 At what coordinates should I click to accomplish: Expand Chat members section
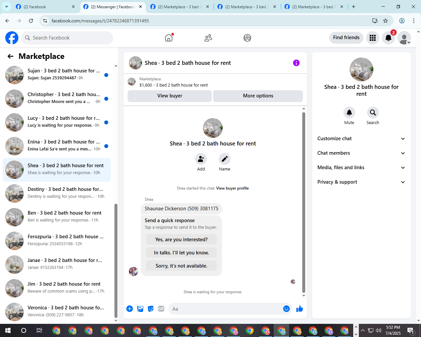[361, 153]
